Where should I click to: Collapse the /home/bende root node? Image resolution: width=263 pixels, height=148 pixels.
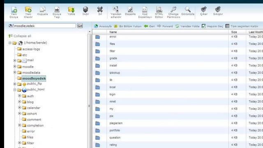[x=10, y=43]
